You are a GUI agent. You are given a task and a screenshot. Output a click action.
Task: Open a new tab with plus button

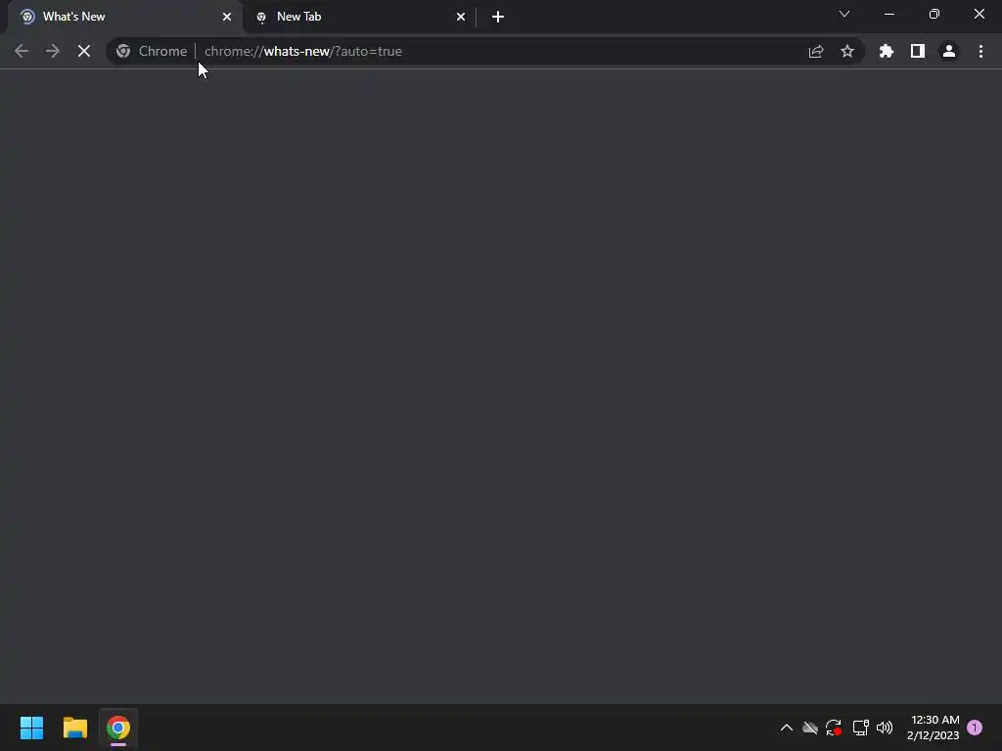[498, 17]
